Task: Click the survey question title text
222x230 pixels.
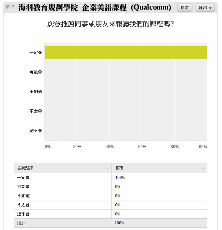Action: click(x=110, y=24)
